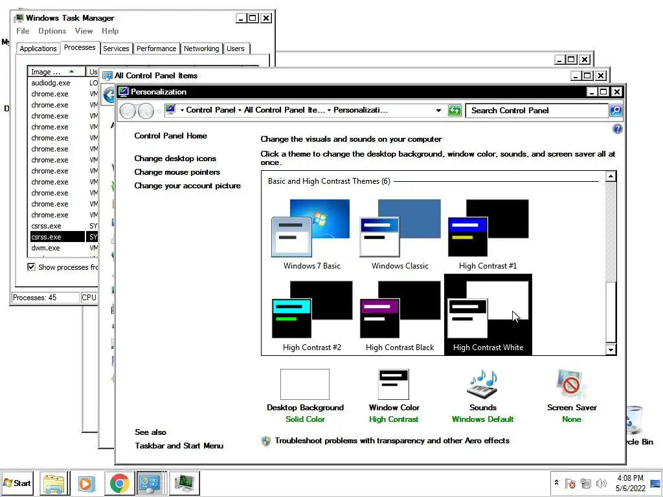The image size is (663, 497).
Task: Open the address bar history dropdown
Action: click(438, 111)
